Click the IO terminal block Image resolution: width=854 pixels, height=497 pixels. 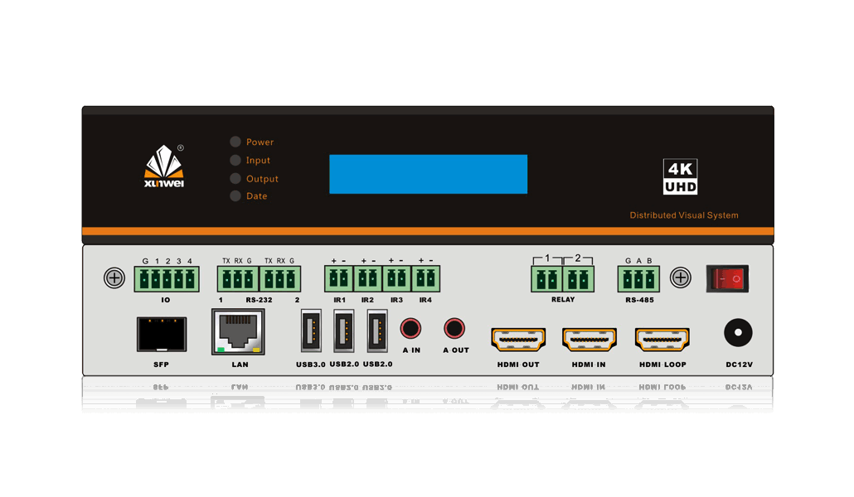[167, 279]
